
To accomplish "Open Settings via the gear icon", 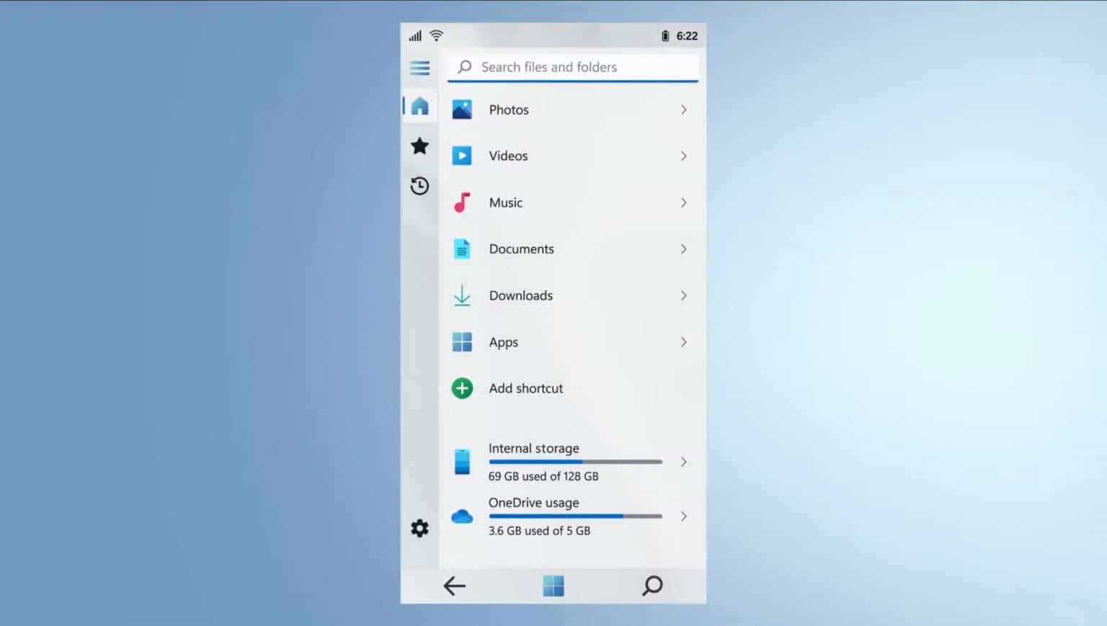I will 419,528.
